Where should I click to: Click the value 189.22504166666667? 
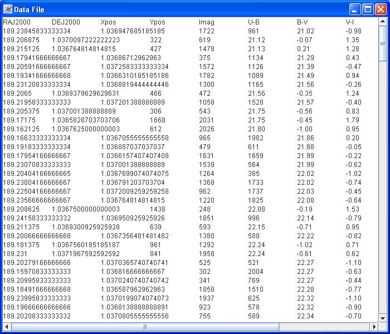[x=37, y=192]
